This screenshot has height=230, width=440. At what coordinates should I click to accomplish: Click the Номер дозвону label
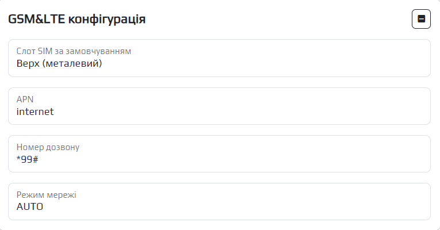[48, 147]
